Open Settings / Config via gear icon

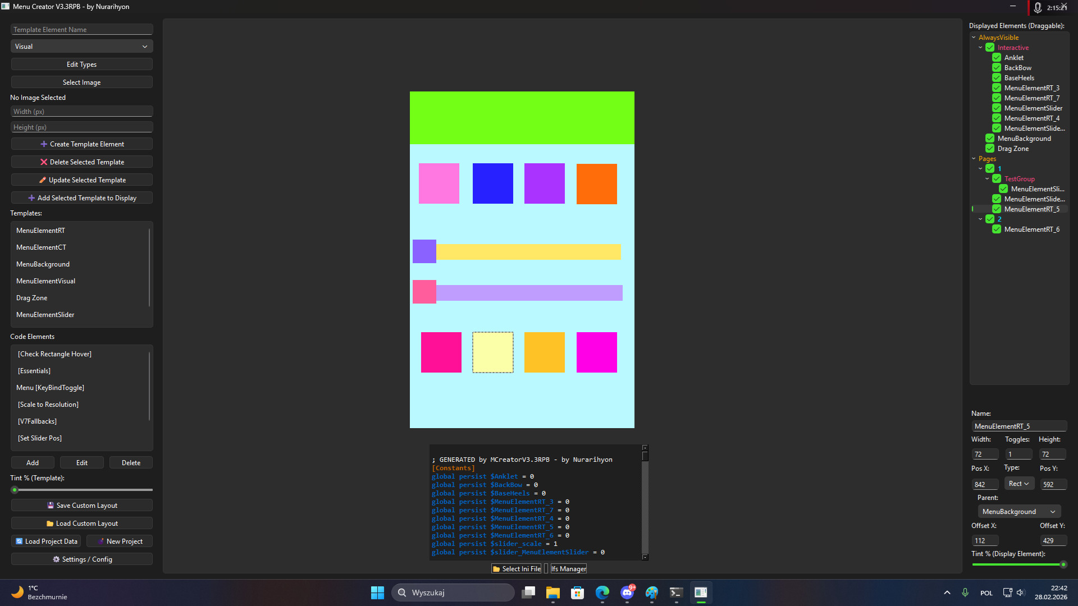[x=56, y=559]
